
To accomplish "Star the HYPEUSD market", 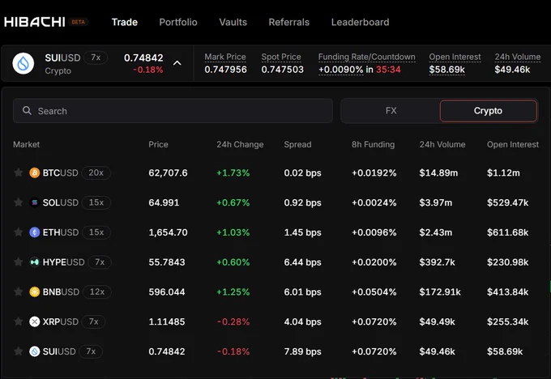I will 19,262.
